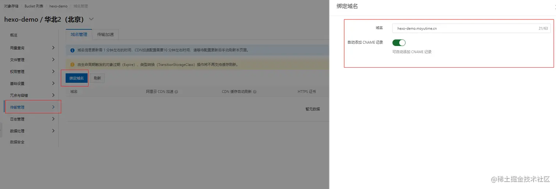
Task: Click the 域名管理 breadcrumb text
Action: click(x=81, y=6)
